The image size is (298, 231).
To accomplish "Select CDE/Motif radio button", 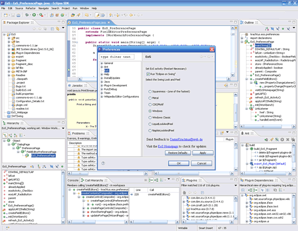I will point(150,104).
